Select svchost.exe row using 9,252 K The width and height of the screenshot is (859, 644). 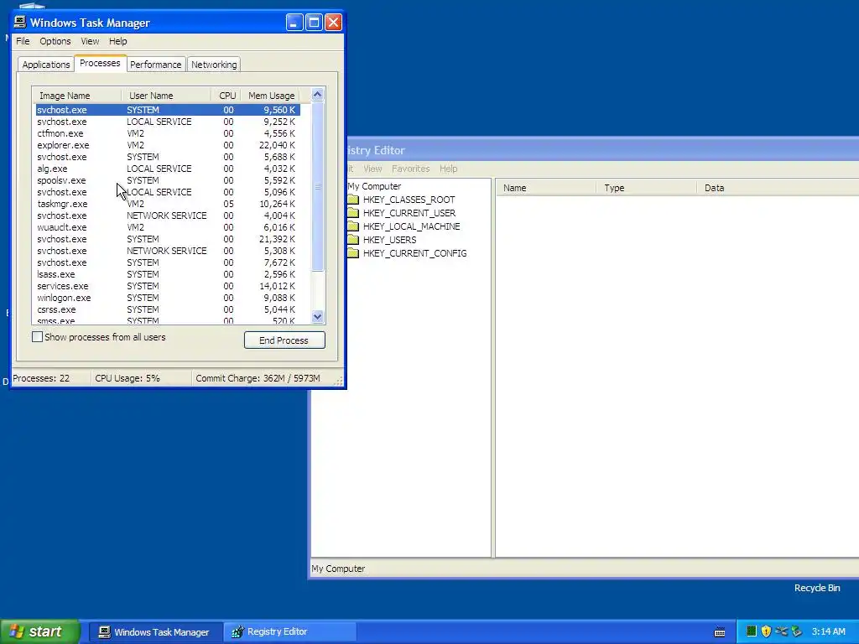[x=168, y=122]
